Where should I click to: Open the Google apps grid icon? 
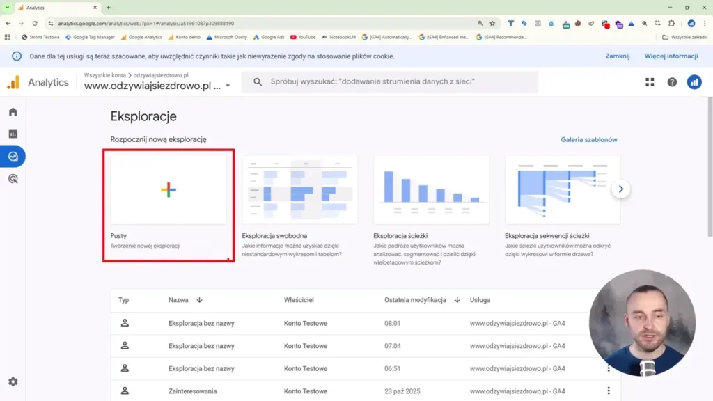[650, 82]
